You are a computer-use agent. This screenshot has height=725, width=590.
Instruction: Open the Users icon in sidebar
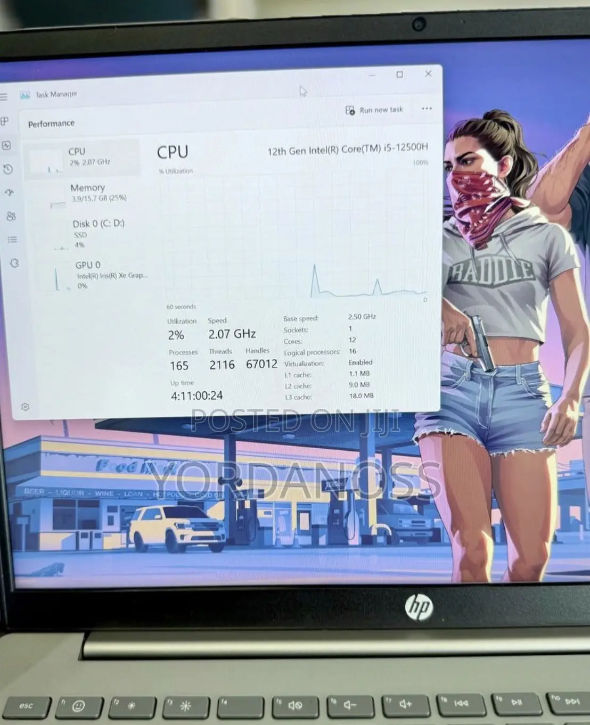11,216
